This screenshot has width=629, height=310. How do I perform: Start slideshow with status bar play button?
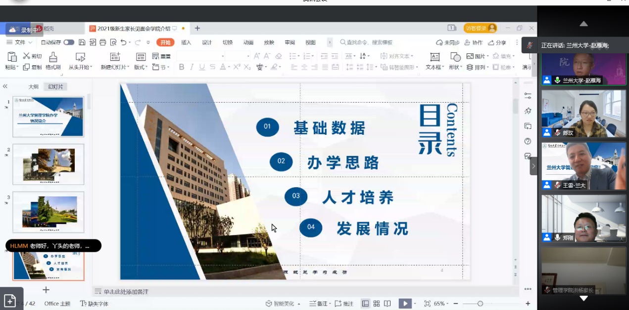[x=405, y=304]
